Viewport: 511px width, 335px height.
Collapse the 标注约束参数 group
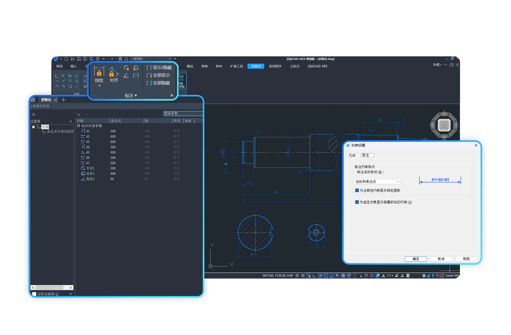79,126
